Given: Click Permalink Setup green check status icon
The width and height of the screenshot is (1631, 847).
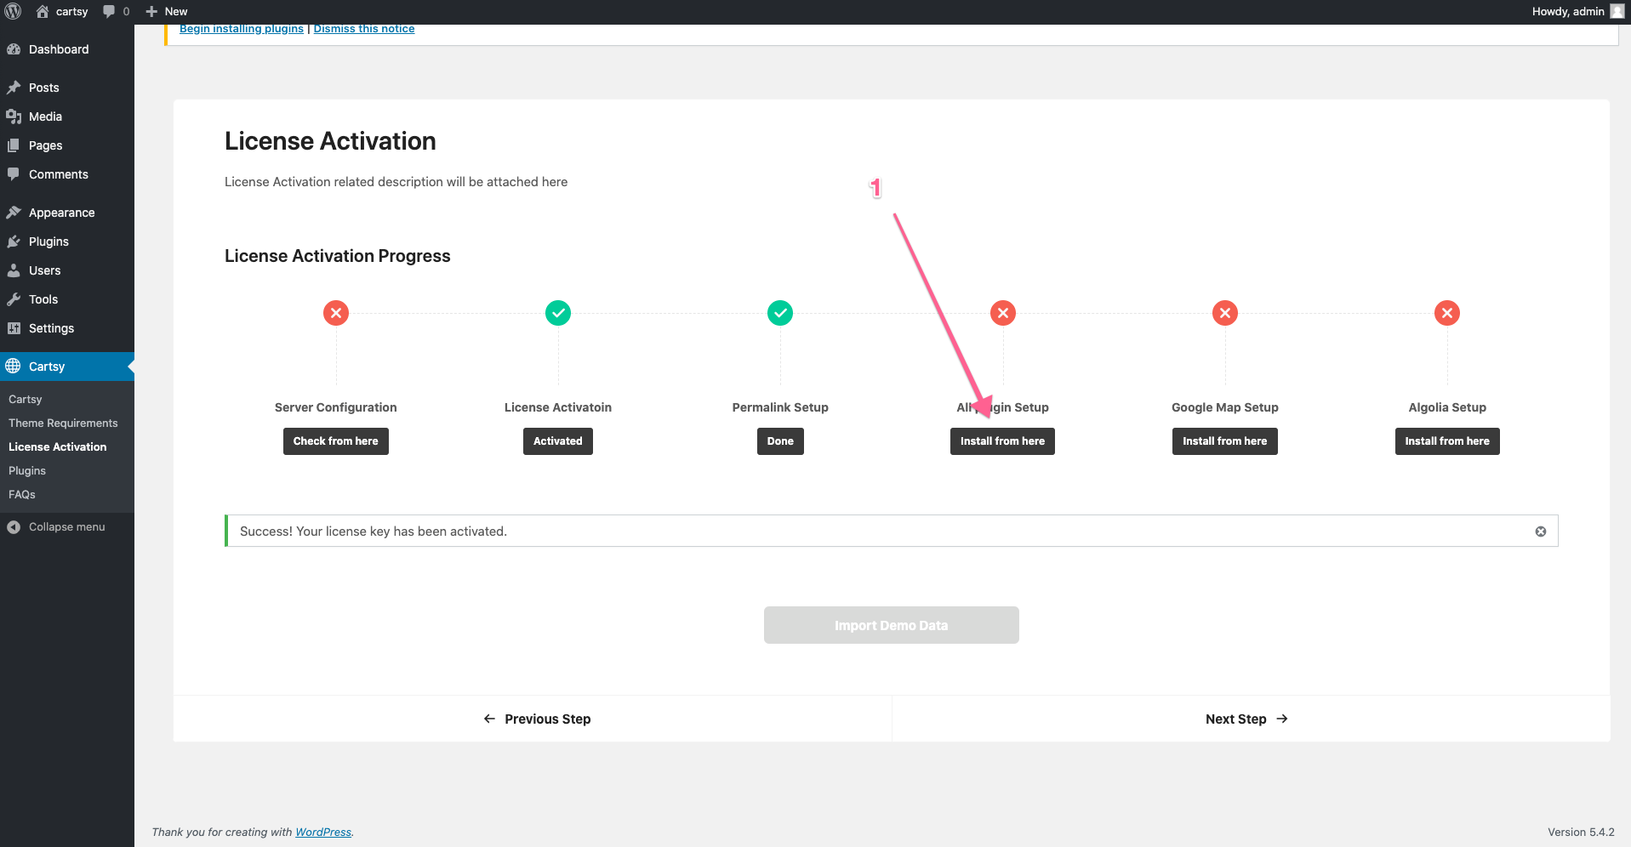Looking at the screenshot, I should (780, 313).
